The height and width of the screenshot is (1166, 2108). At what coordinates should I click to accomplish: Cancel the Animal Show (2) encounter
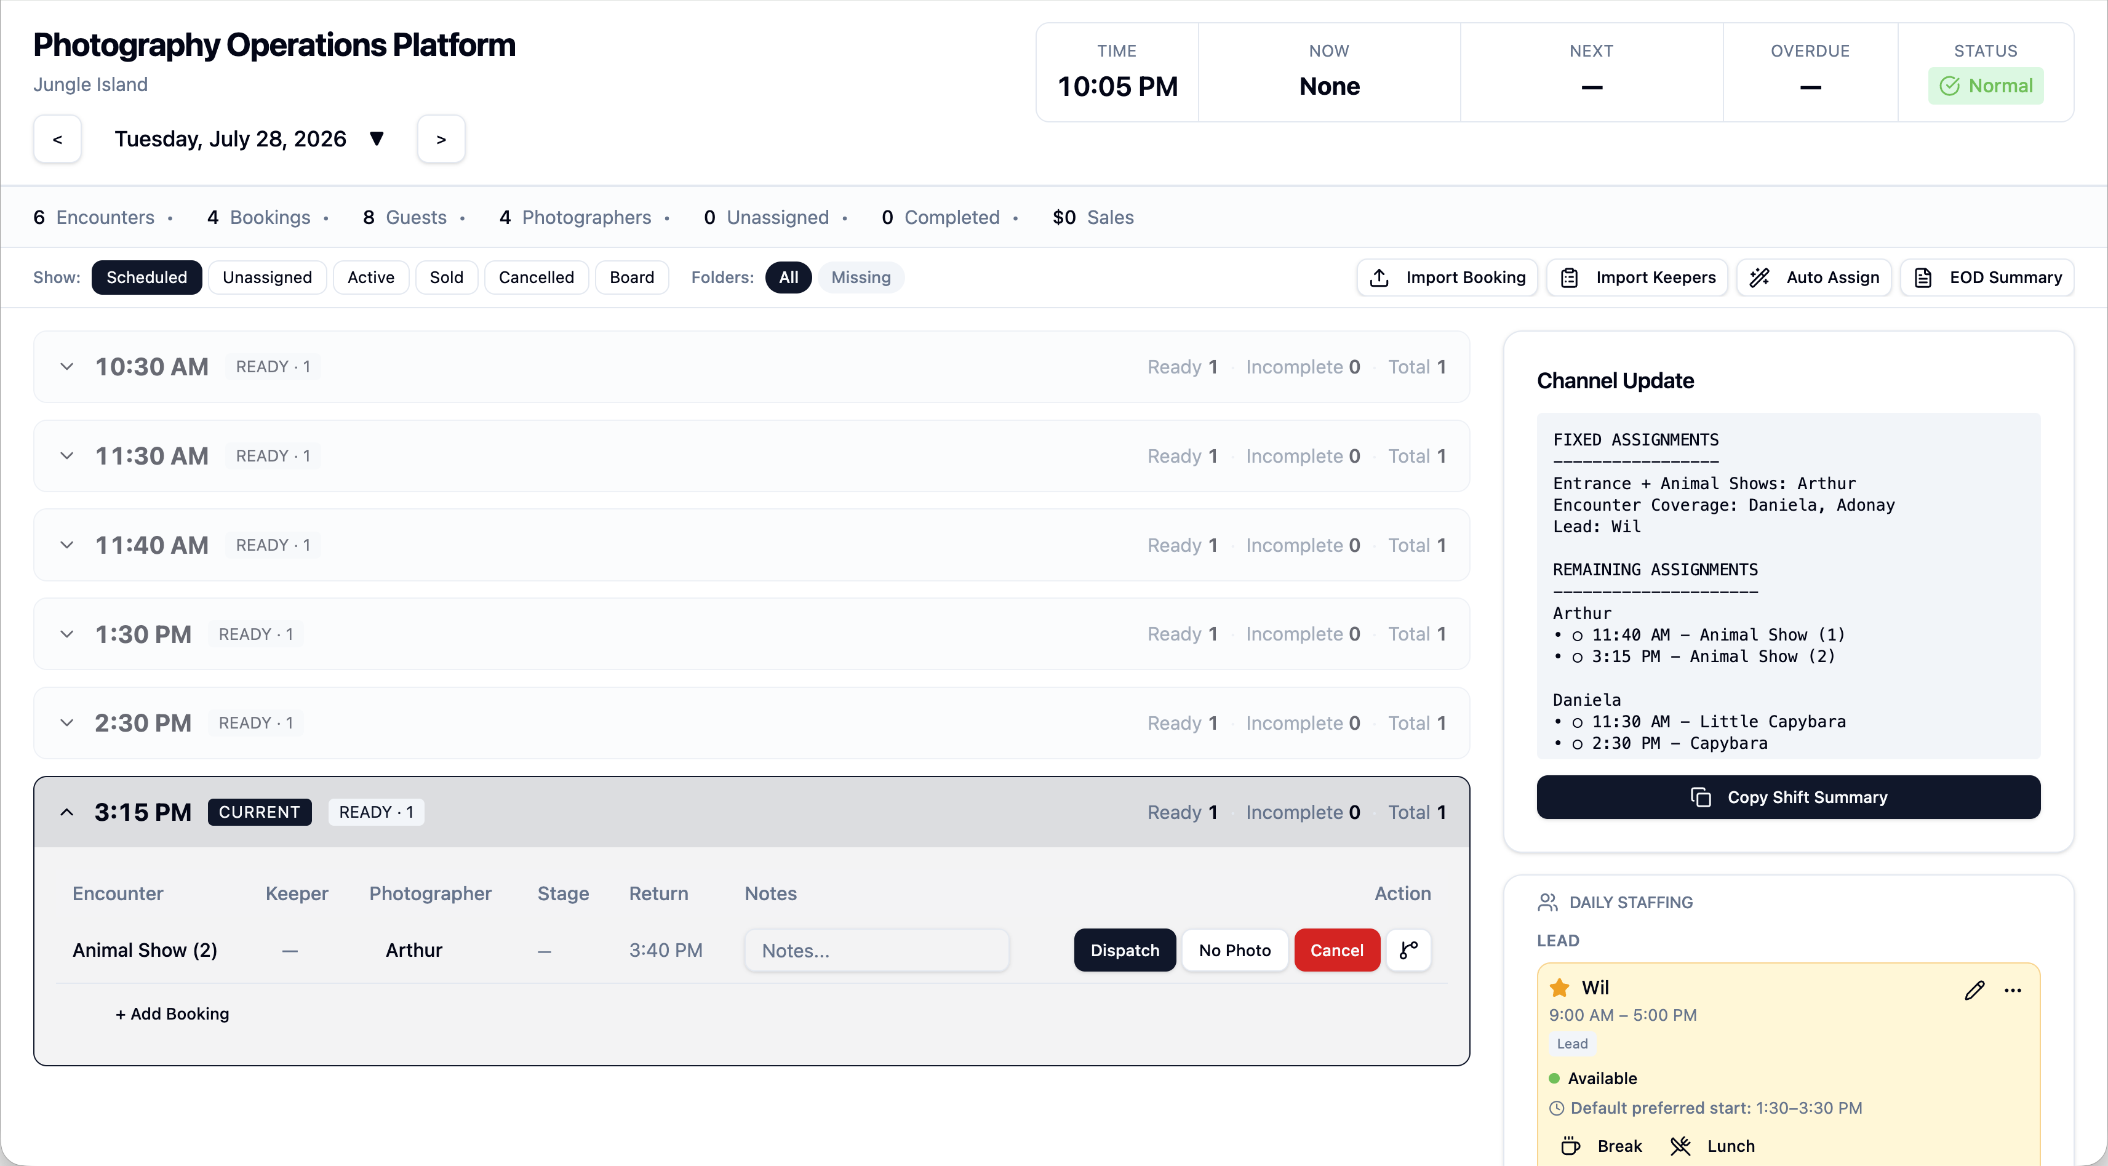(x=1336, y=950)
